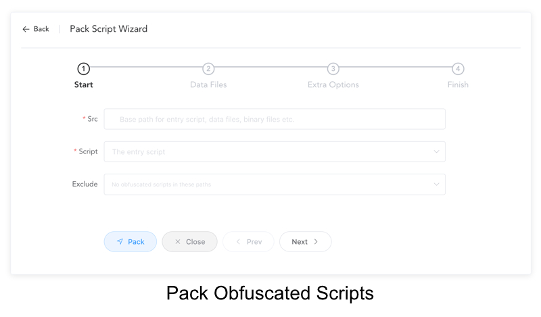This screenshot has width=541, height=317.
Task: Focus the Src base path field
Action: [x=275, y=119]
